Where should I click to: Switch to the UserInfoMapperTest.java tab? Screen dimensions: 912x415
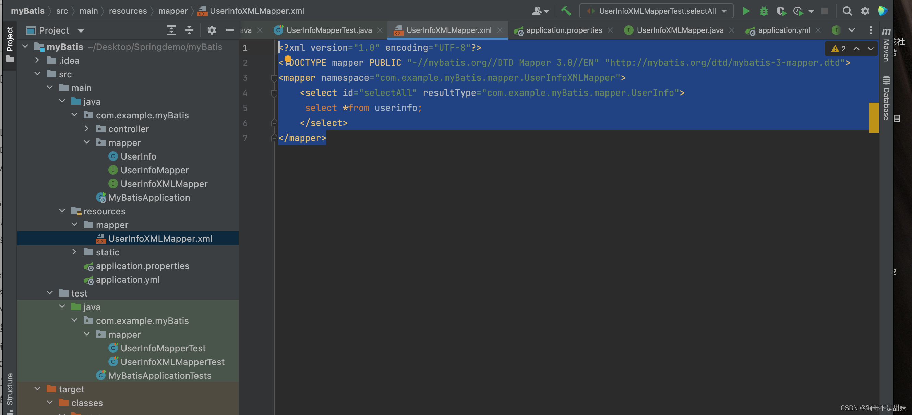pos(328,30)
